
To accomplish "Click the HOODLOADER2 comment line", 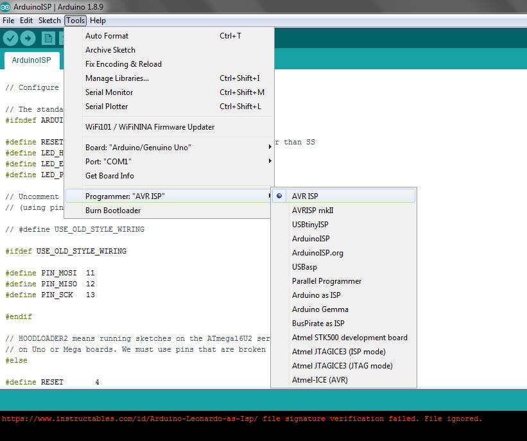I will (138, 338).
